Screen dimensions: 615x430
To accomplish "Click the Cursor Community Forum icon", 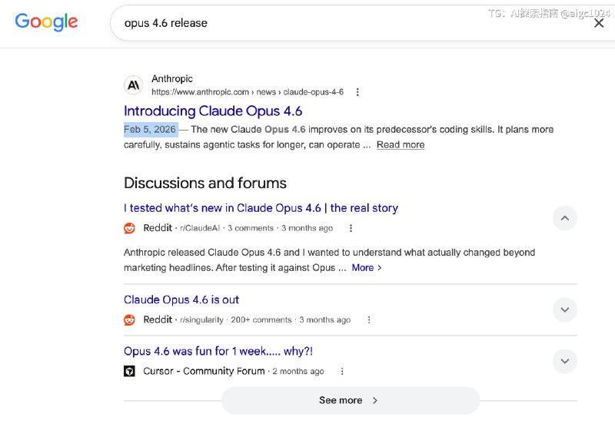I will pyautogui.click(x=129, y=371).
